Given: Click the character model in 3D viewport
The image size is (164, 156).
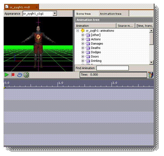Looking at the screenshot, I should pos(38,46).
